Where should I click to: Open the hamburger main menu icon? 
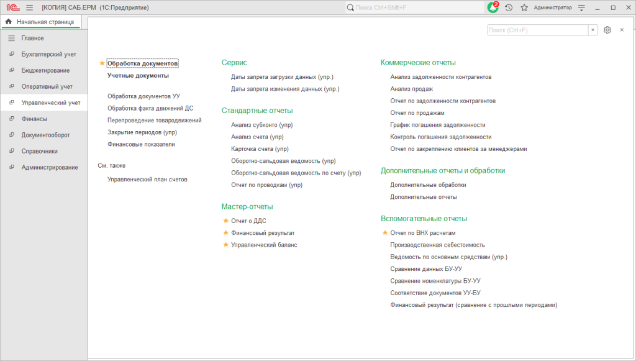click(x=30, y=7)
